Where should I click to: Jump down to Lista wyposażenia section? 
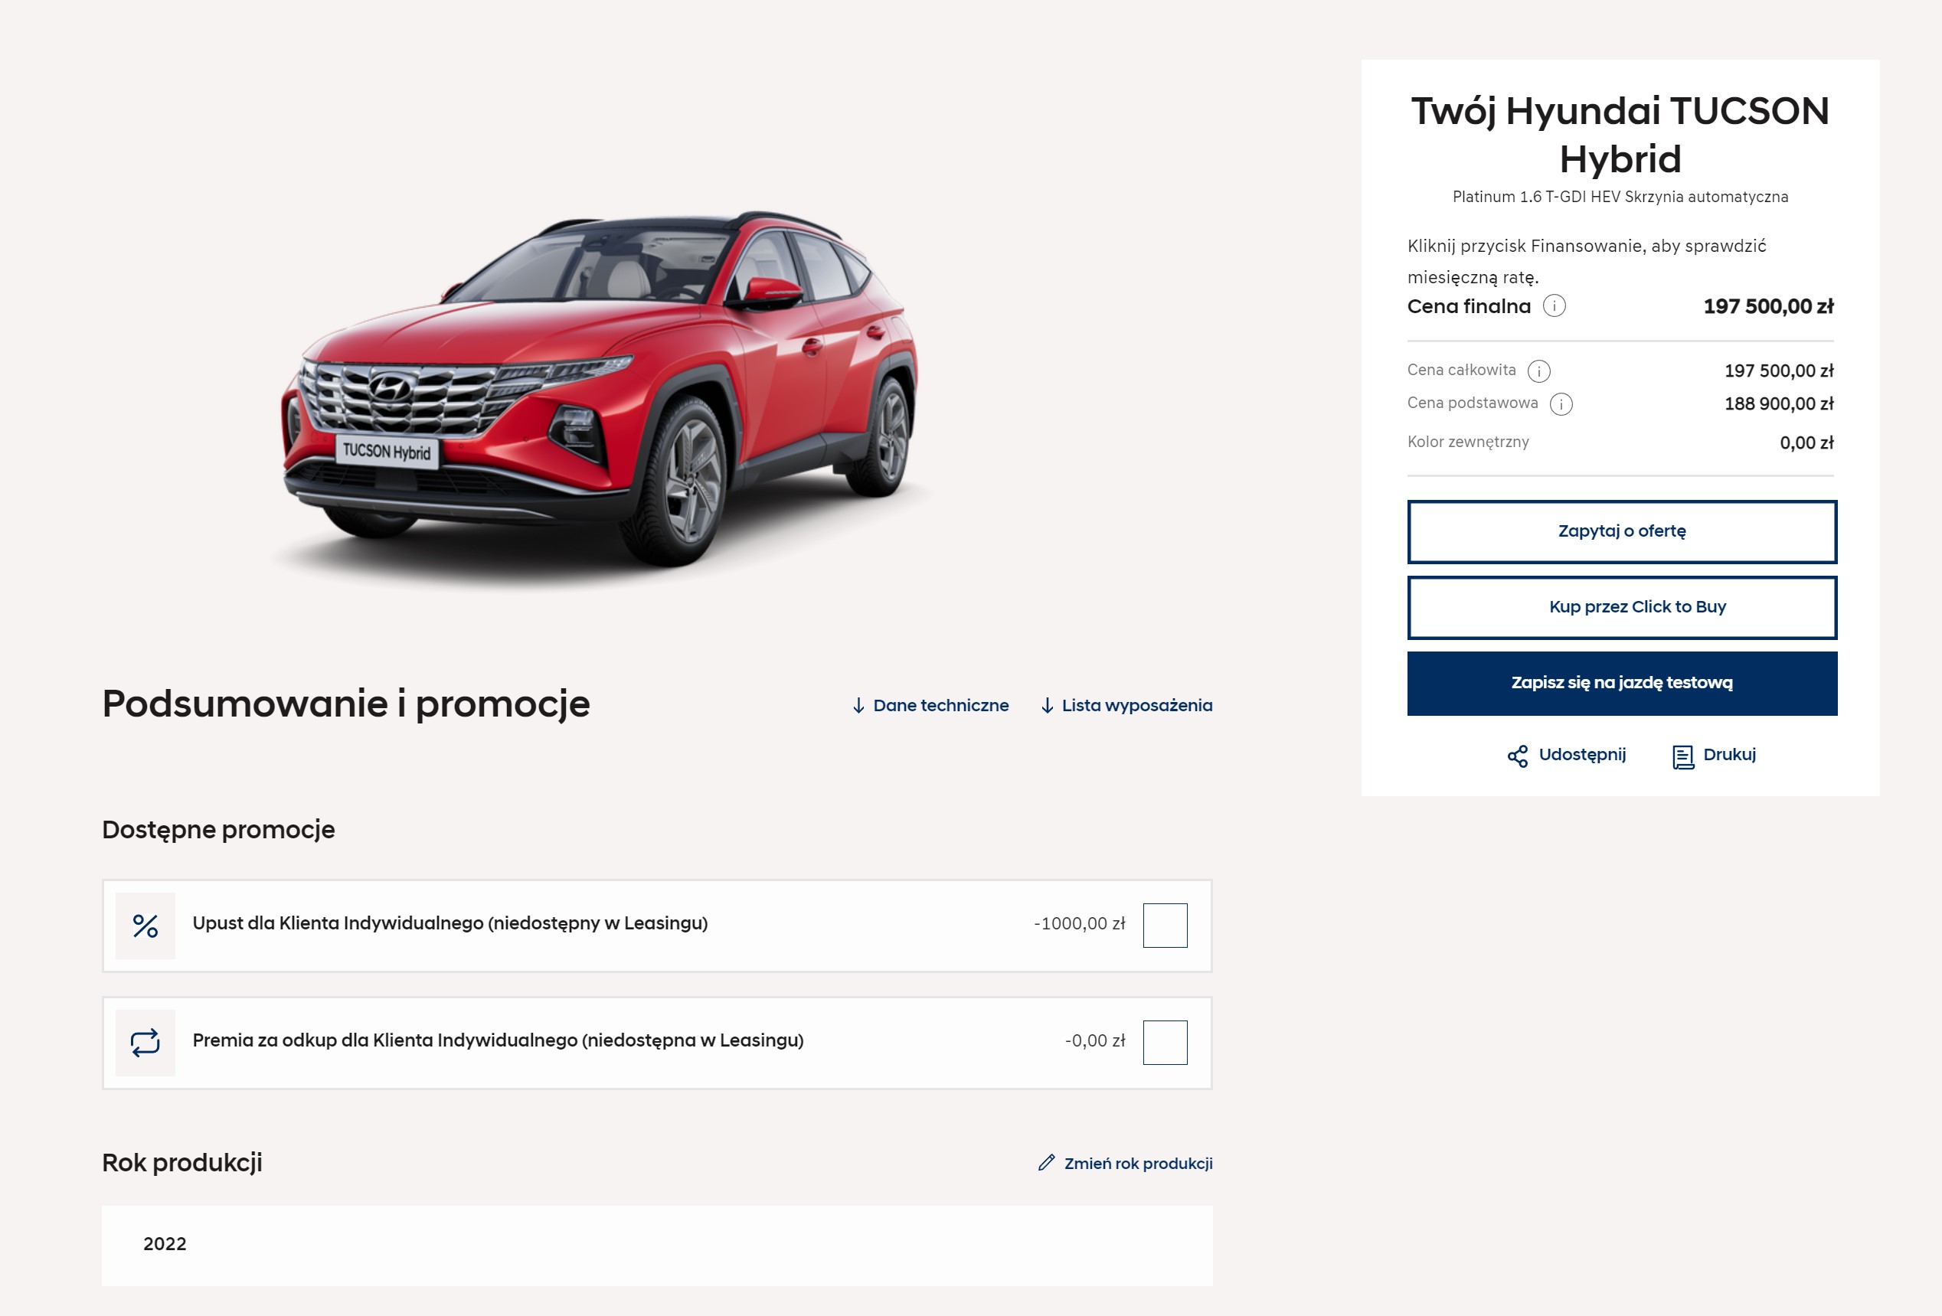(x=1136, y=705)
